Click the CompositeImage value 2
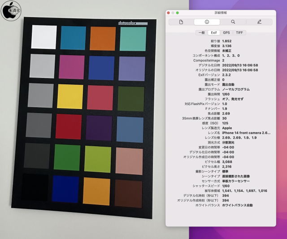 point(223,61)
